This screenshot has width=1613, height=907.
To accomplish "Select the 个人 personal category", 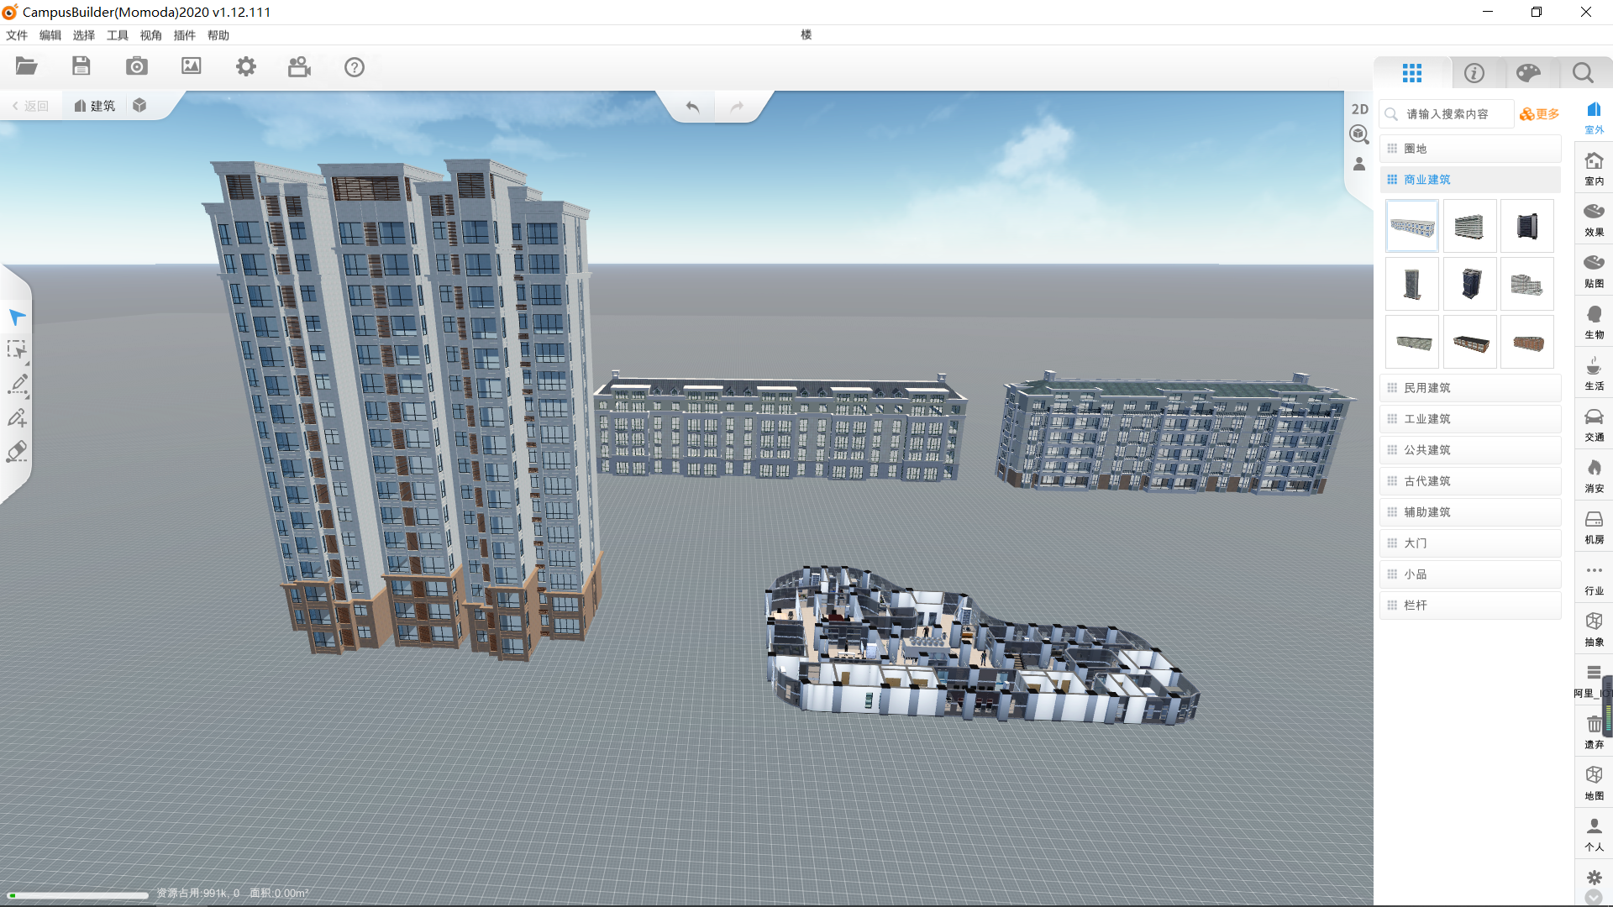I will (x=1594, y=835).
